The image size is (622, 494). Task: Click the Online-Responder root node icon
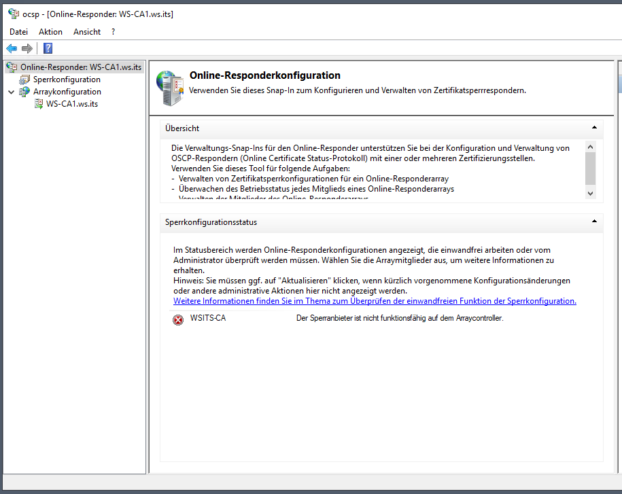[x=12, y=67]
